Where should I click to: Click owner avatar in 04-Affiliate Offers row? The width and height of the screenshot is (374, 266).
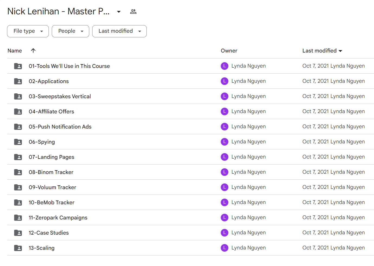225,111
